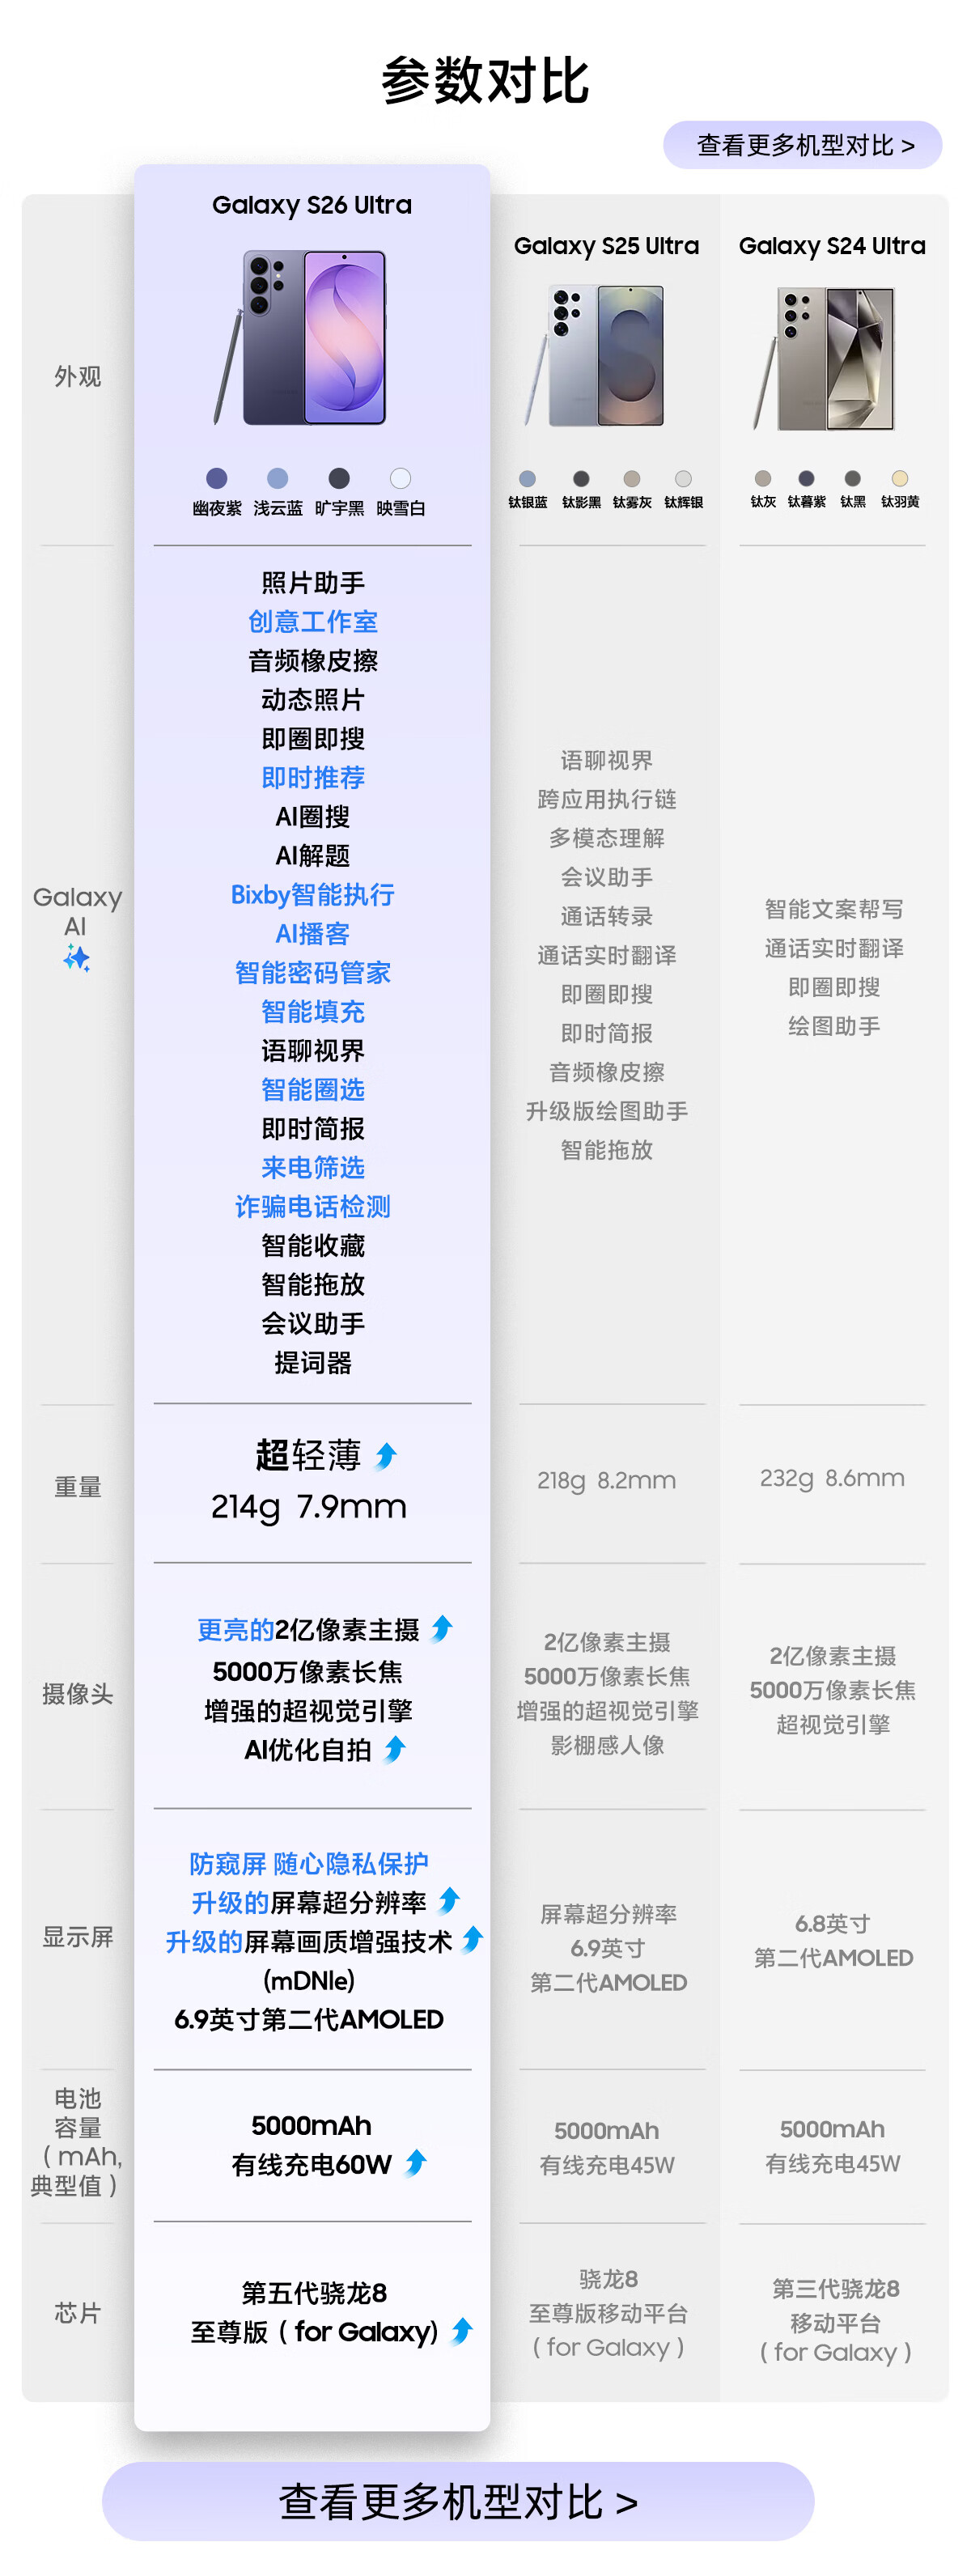Click the Galaxy S24 Ultra column title
The height and width of the screenshot is (2576, 971).
[x=832, y=246]
